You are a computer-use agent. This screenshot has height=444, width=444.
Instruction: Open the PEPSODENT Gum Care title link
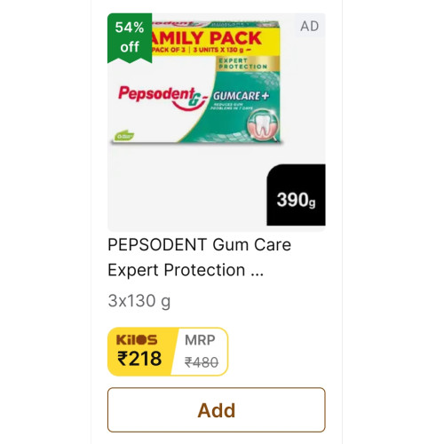199,245
